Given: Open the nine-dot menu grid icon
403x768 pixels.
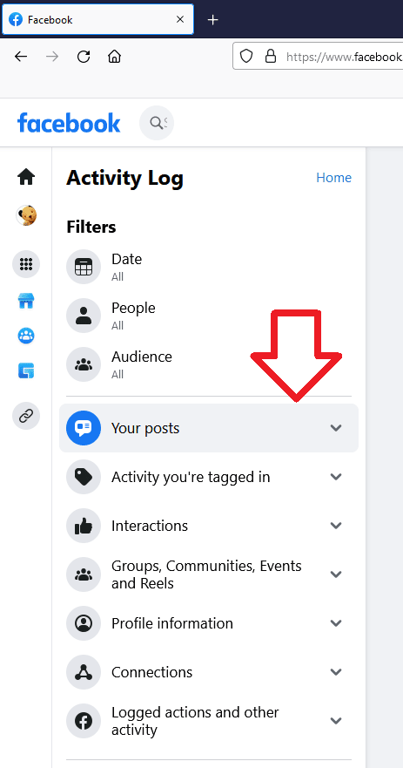Looking at the screenshot, I should [26, 264].
